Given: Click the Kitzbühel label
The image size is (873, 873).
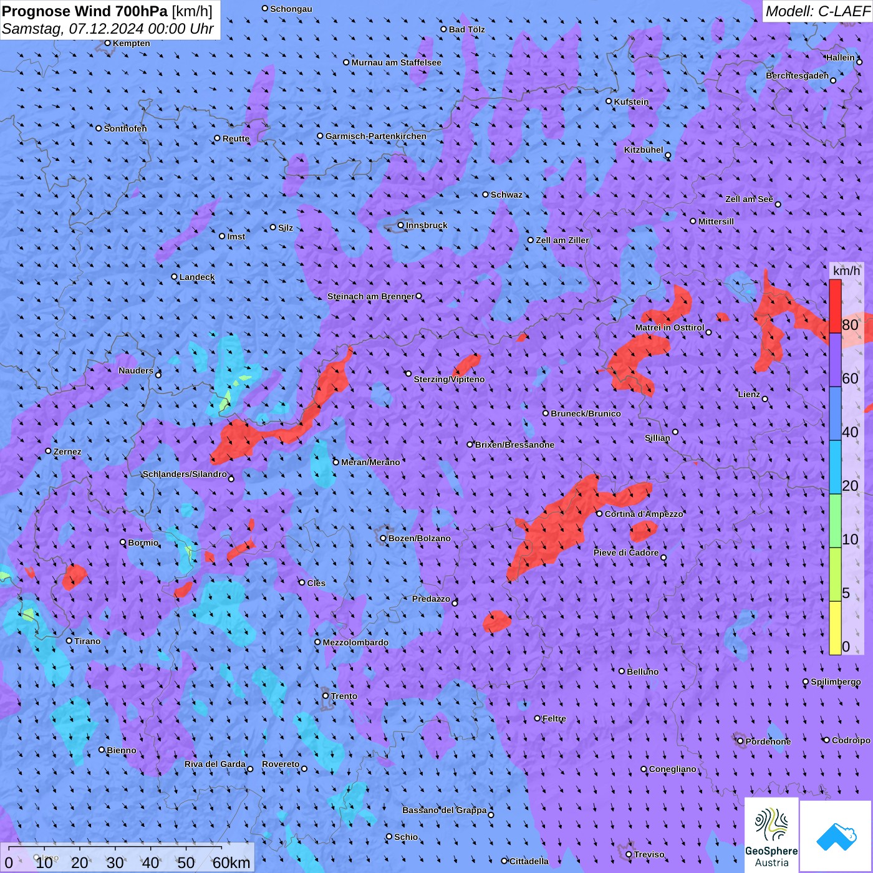Looking at the screenshot, I should pyautogui.click(x=644, y=150).
